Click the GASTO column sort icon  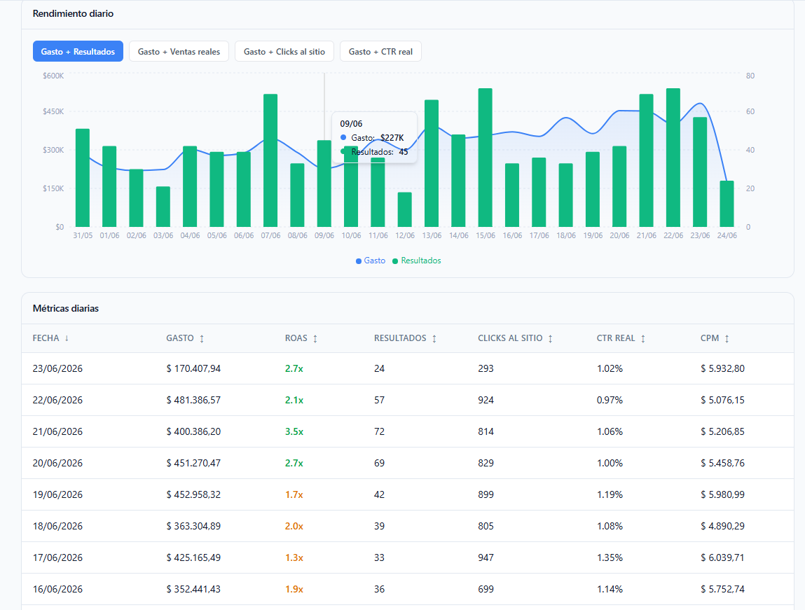point(202,338)
